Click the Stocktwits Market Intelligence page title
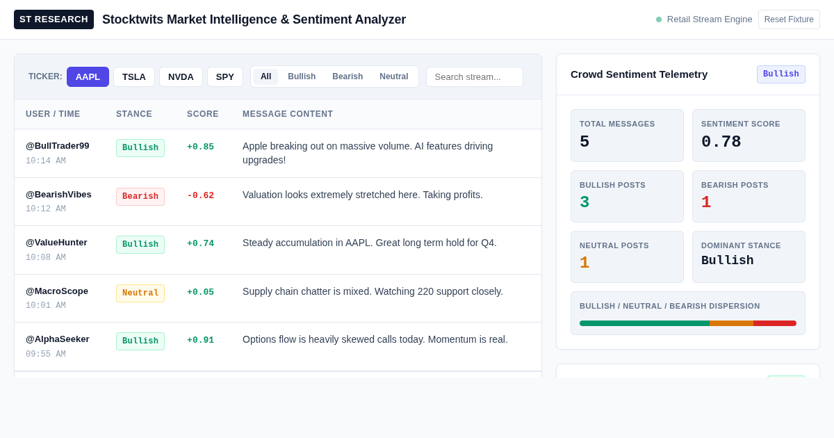The height and width of the screenshot is (438, 834). [254, 19]
